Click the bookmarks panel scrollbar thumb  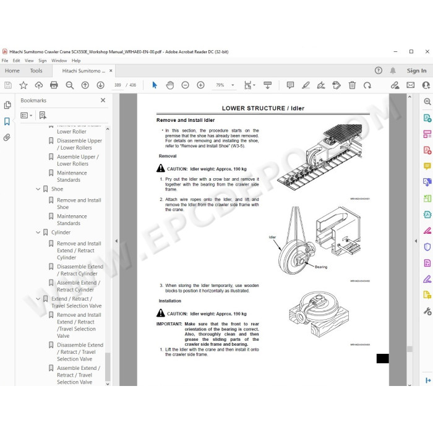(x=108, y=367)
